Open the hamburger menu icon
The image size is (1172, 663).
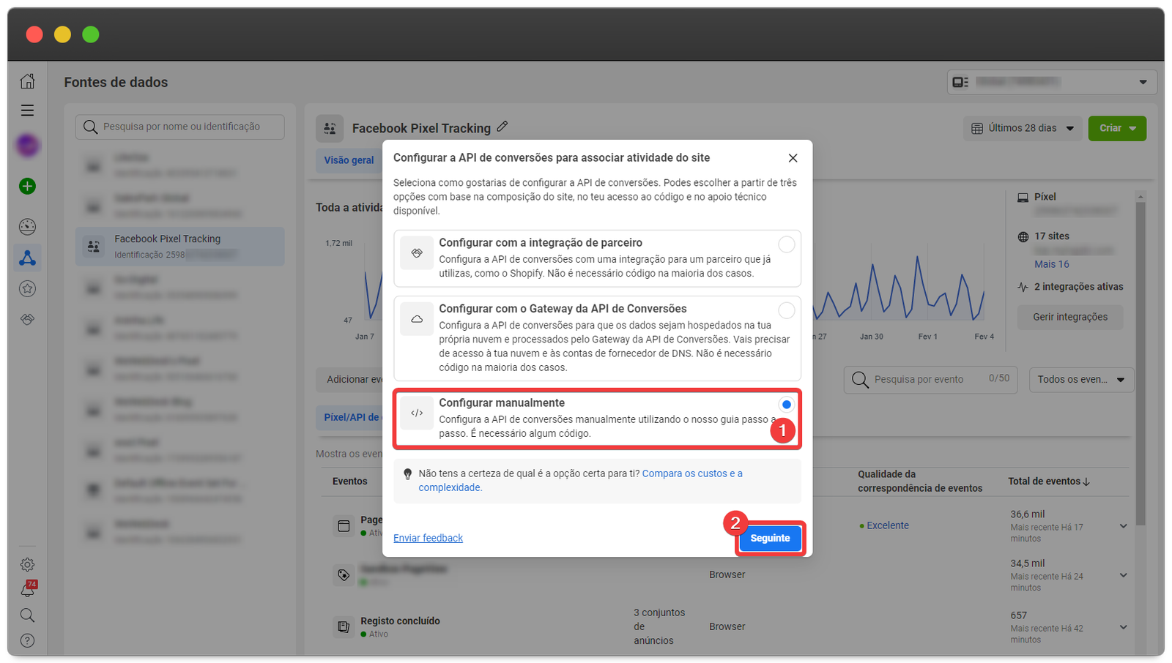tap(27, 110)
